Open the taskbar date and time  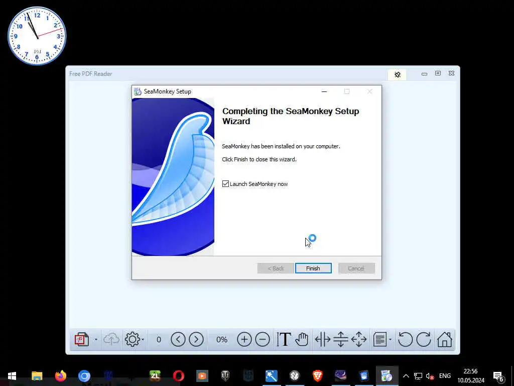point(471,376)
